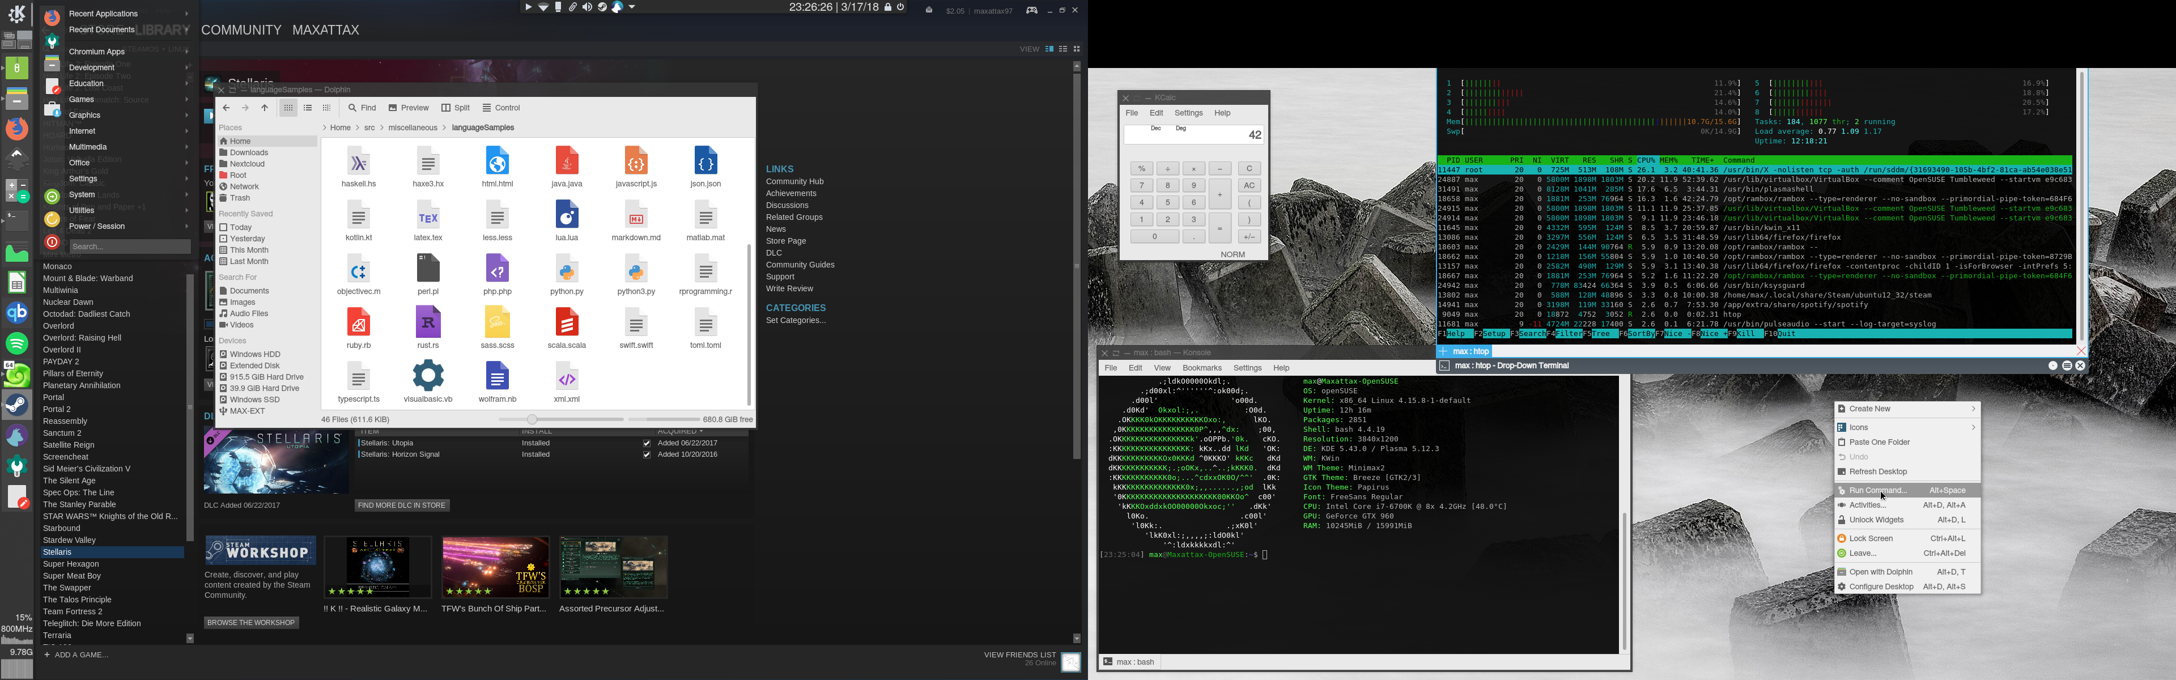Open Steam COMMUNITY tab
The image size is (2176, 680).
241,29
